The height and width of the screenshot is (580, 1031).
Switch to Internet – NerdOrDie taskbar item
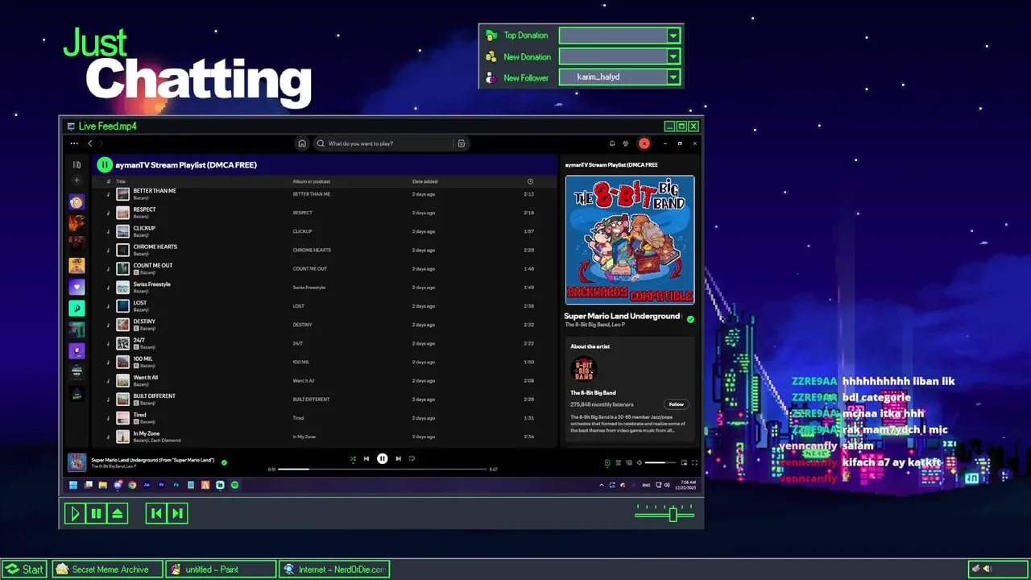click(x=334, y=570)
